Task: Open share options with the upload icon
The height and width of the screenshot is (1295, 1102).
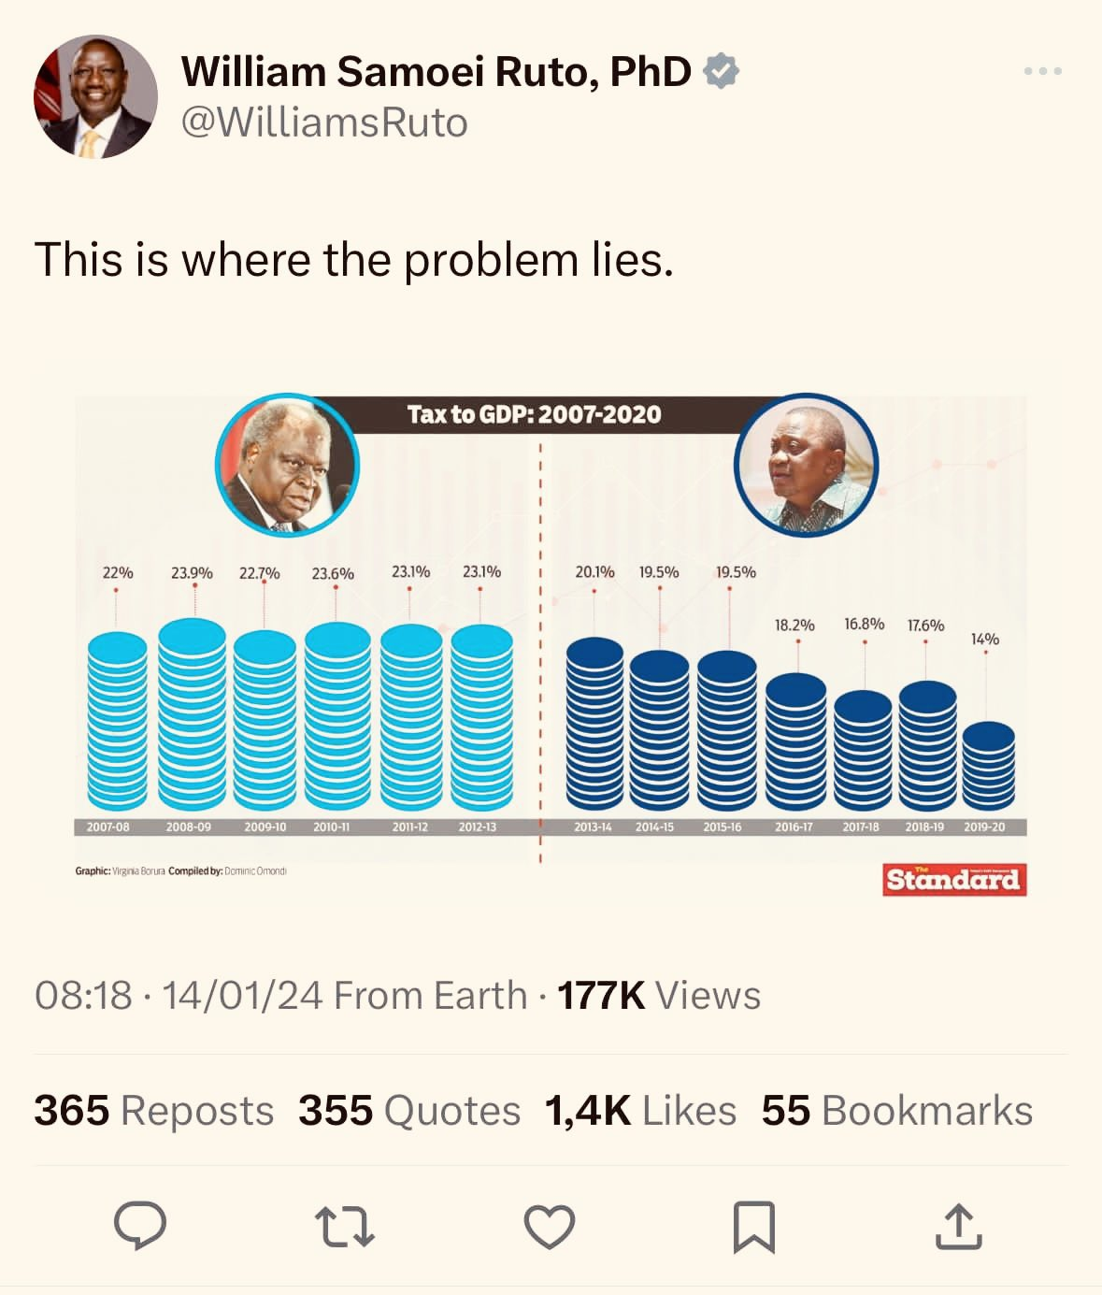Action: pos(959,1227)
